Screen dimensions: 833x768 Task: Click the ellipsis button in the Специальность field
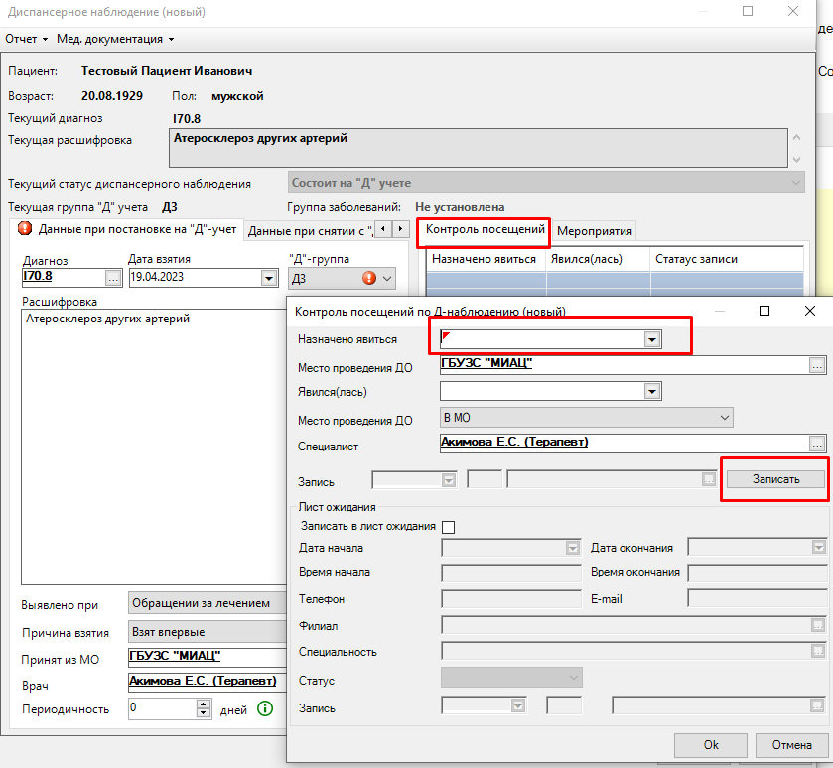[818, 651]
